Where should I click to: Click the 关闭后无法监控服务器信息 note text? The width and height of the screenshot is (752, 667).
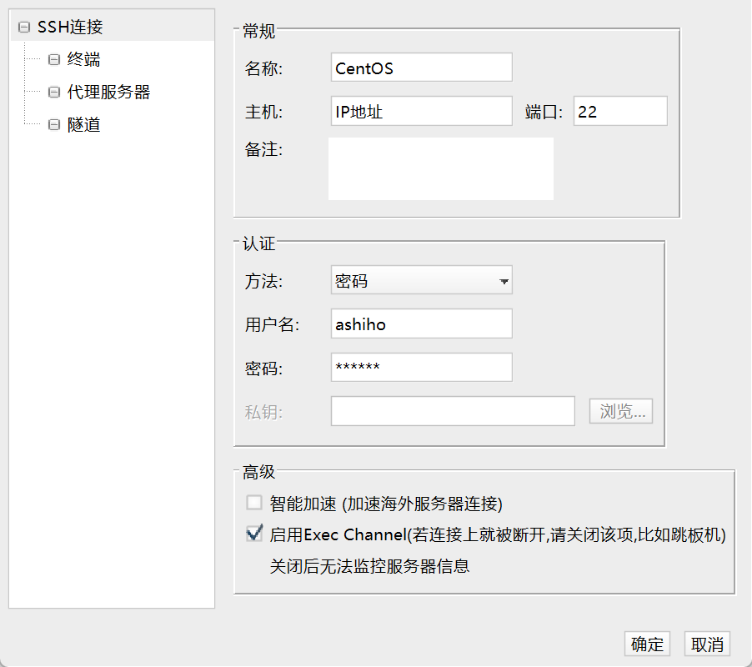369,566
